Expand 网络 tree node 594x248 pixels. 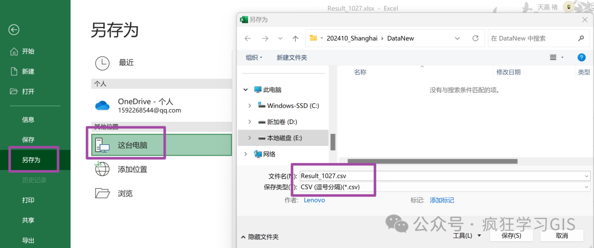(245, 154)
